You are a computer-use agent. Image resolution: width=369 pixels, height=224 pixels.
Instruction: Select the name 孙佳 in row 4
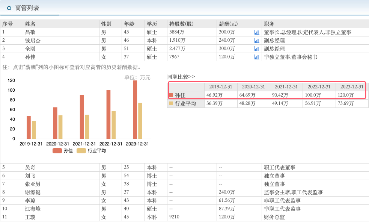pyautogui.click(x=30, y=57)
